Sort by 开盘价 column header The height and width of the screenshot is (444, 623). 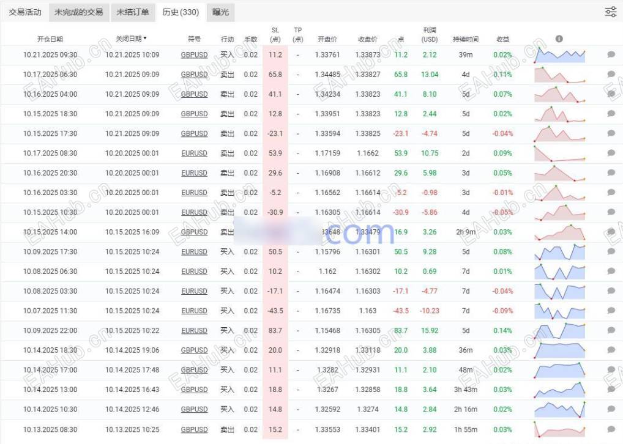[x=327, y=39]
